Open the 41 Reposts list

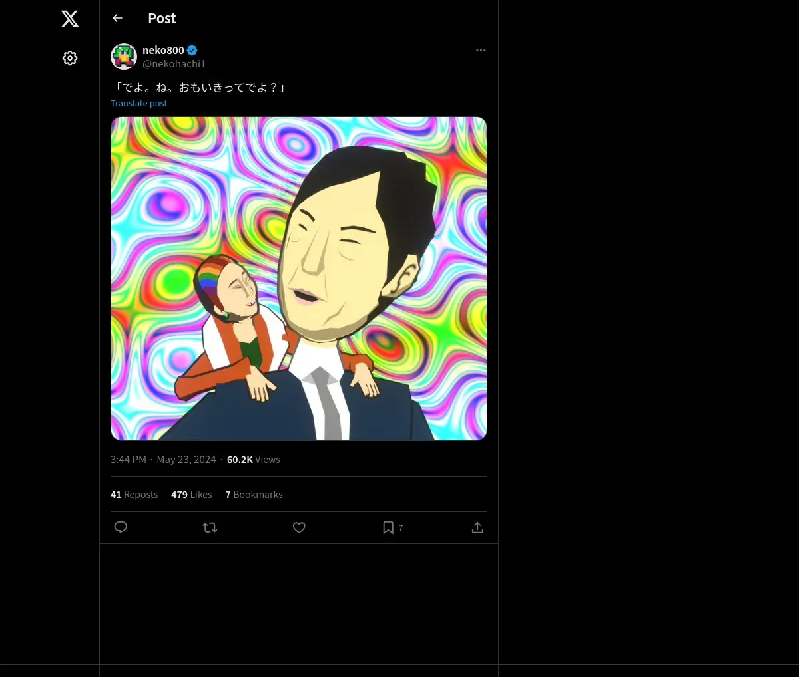tap(134, 494)
